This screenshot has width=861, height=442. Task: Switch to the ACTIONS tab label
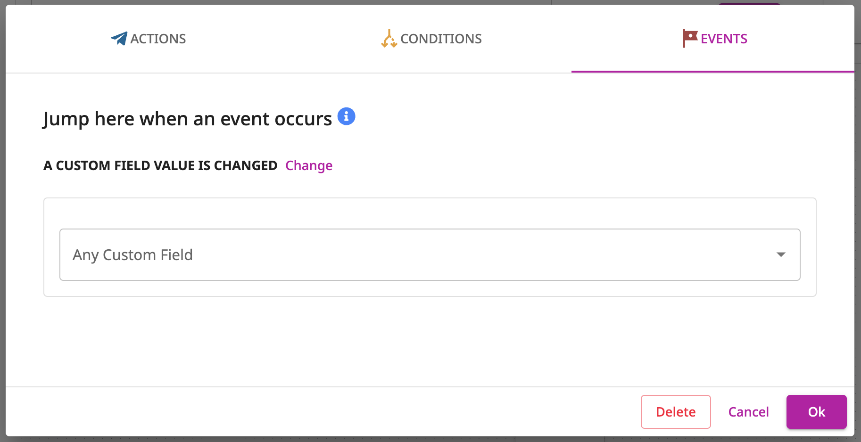click(158, 39)
